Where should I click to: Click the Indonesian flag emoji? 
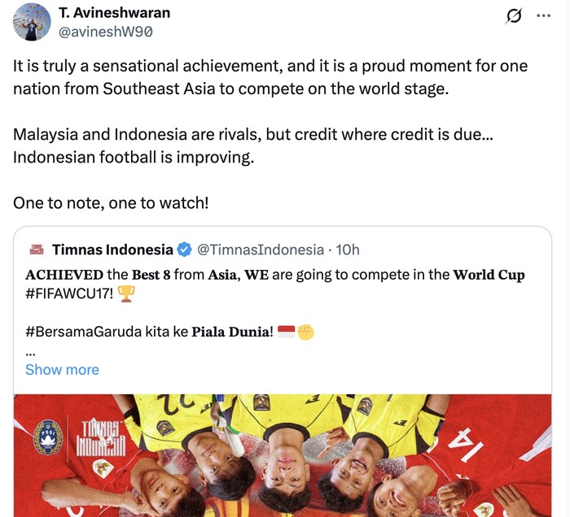pos(286,332)
